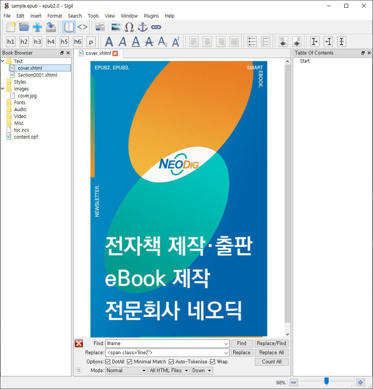Open the Find history dropdown
This screenshot has height=389, width=373.
tap(226, 344)
